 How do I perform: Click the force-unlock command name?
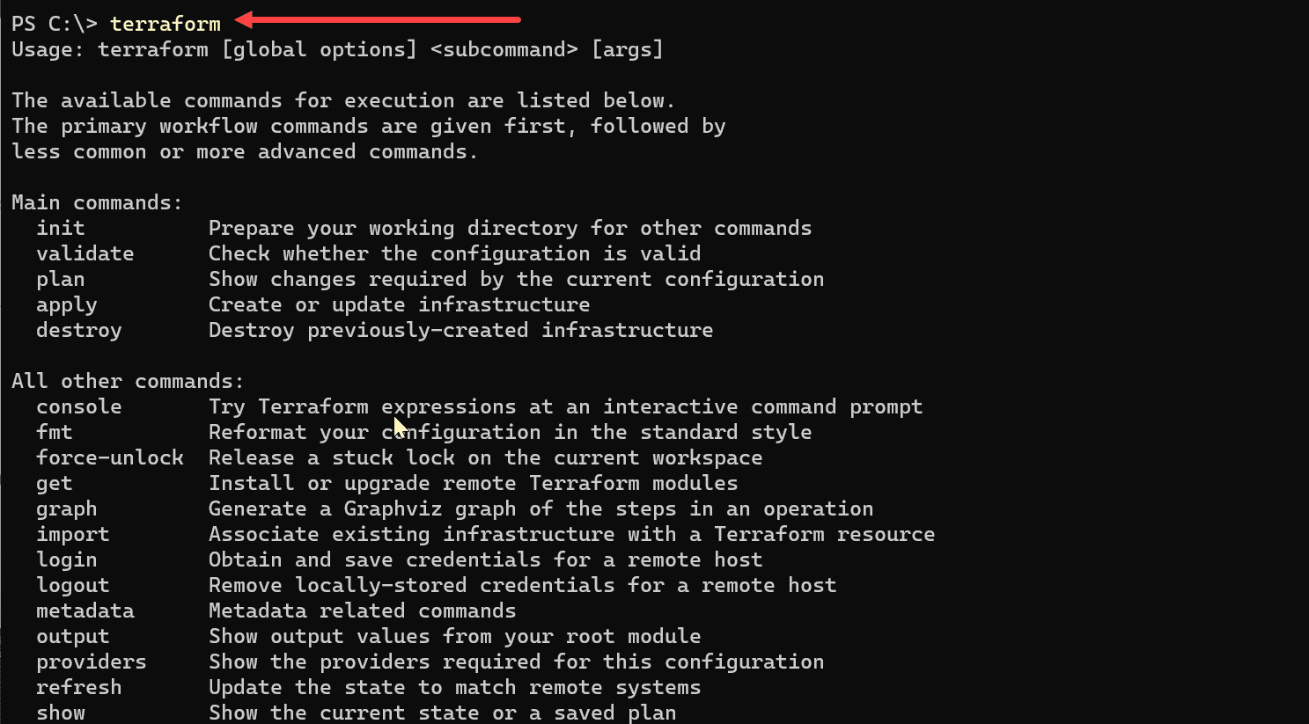[110, 457]
